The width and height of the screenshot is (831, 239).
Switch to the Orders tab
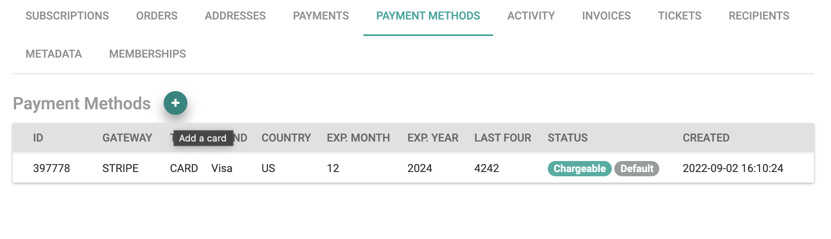click(157, 16)
